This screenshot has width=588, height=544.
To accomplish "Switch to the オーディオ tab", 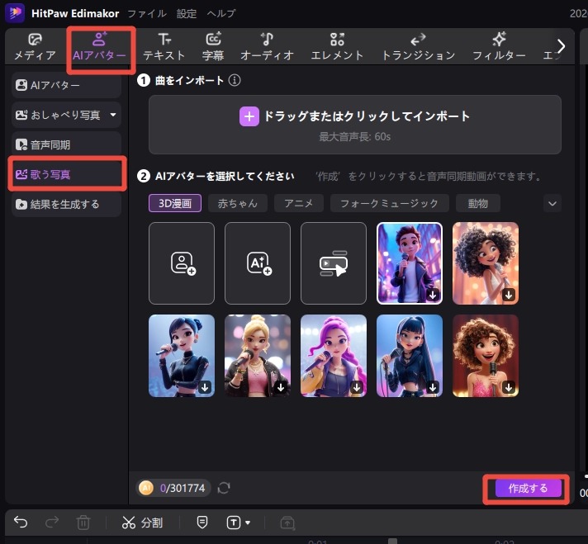I will point(267,47).
